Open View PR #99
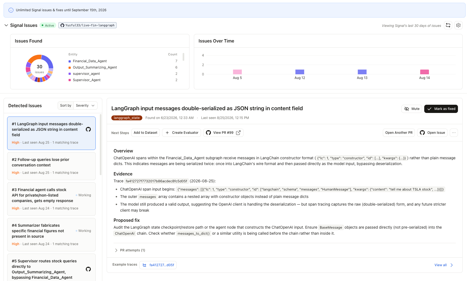 pyautogui.click(x=223, y=133)
